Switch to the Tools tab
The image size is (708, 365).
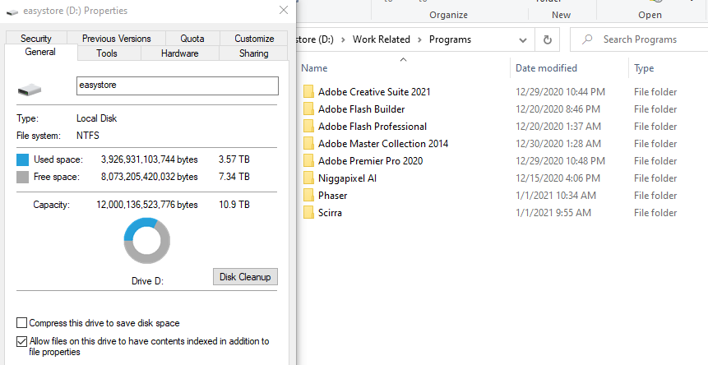click(107, 53)
